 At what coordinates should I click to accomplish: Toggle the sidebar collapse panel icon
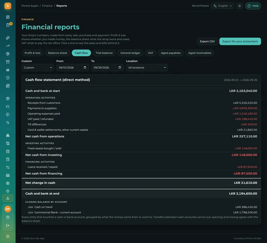click(x=8, y=236)
